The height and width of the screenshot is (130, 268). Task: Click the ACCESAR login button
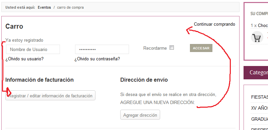point(201,48)
